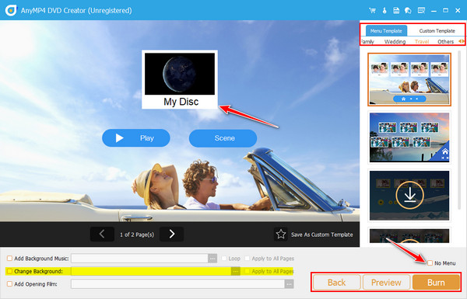Browse for a background image file

pos(236,271)
